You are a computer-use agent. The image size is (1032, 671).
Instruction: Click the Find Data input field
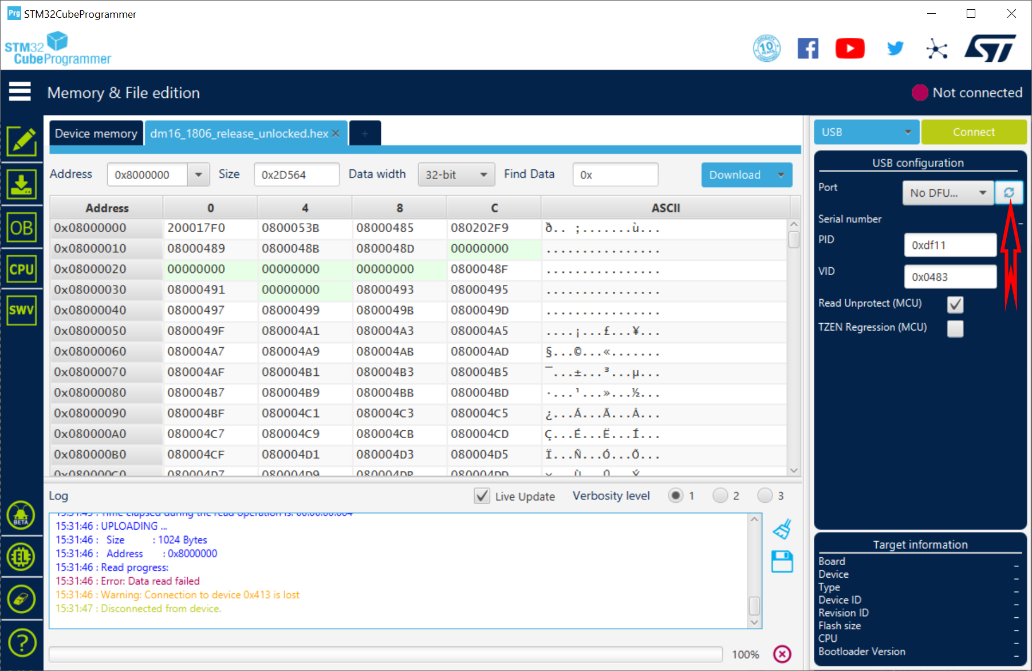click(615, 175)
